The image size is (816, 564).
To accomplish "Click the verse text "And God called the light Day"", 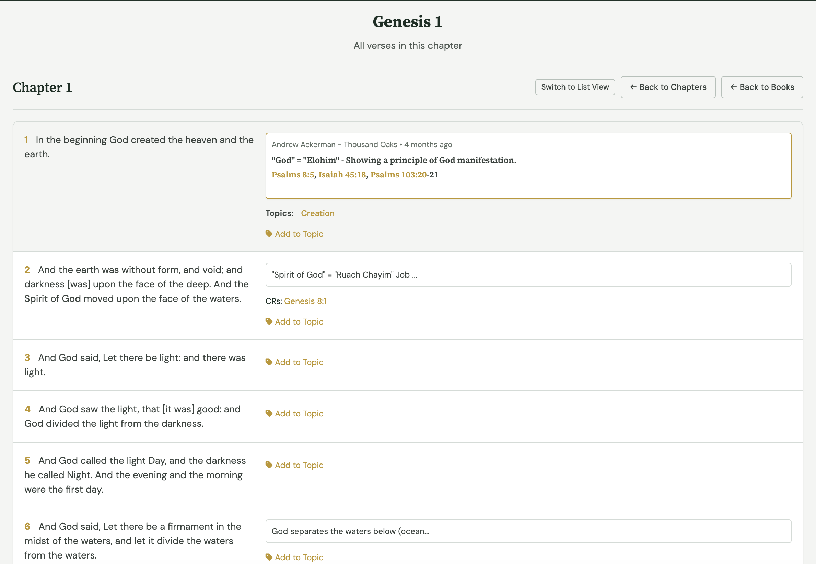I will tap(102, 460).
